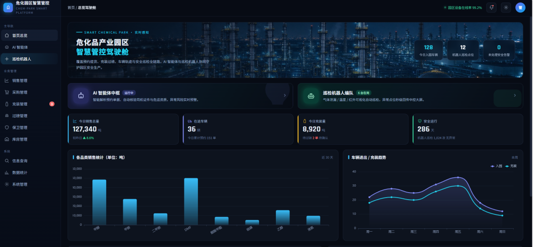This screenshot has width=533, height=247.
Task: Expand the AI 智能体中枢 card arrow
Action: [x=285, y=96]
